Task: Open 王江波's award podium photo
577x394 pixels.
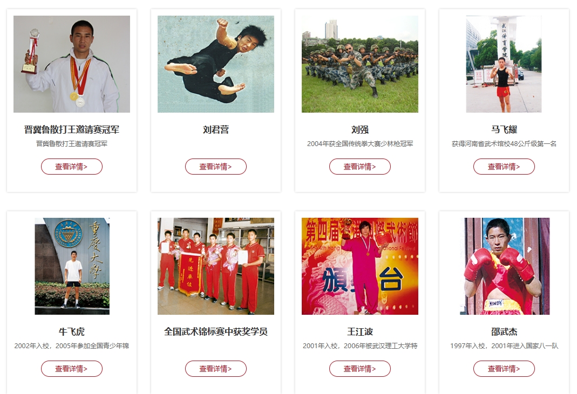Action: pyautogui.click(x=360, y=266)
